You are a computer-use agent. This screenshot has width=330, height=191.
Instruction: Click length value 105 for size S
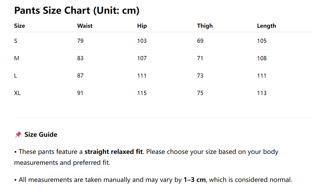pyautogui.click(x=262, y=41)
